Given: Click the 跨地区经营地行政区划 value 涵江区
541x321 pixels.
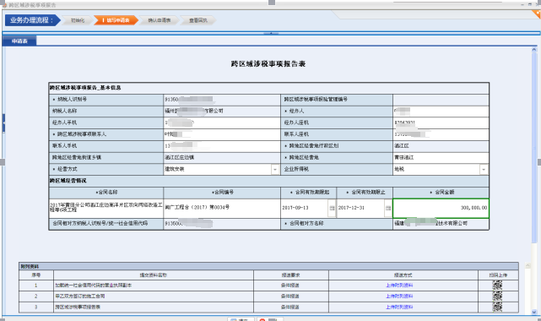Looking at the screenshot, I should pos(441,146).
